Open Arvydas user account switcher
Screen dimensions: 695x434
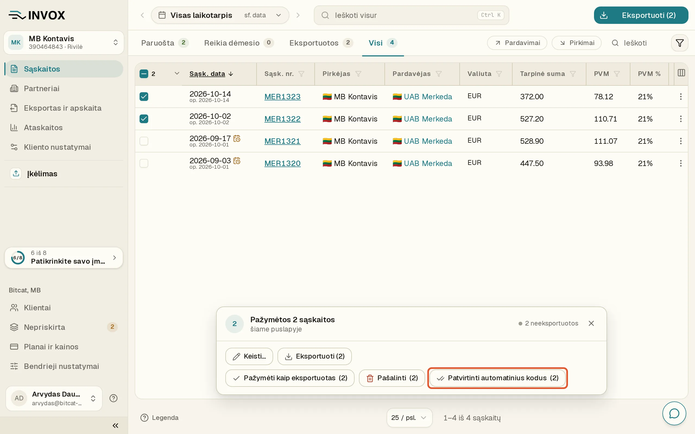pos(54,398)
